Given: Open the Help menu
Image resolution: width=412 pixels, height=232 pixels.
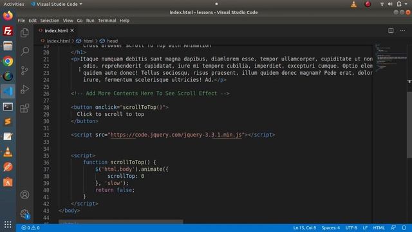Looking at the screenshot, I should click(124, 21).
